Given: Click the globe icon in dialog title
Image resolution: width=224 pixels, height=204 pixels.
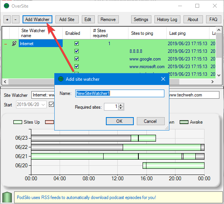Looking at the screenshot, I should point(61,79).
